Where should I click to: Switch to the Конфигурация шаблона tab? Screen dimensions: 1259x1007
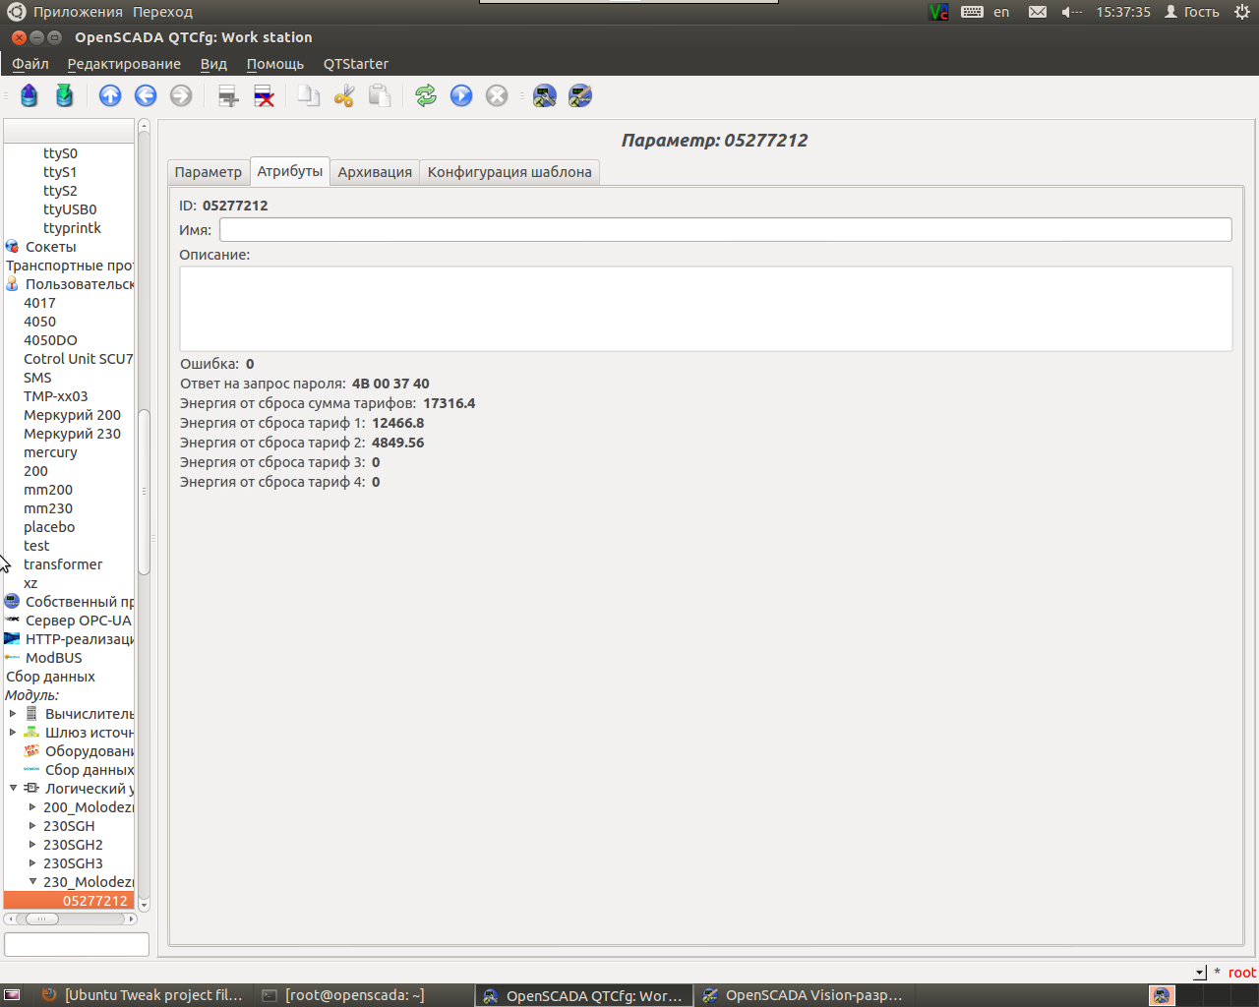(x=510, y=172)
